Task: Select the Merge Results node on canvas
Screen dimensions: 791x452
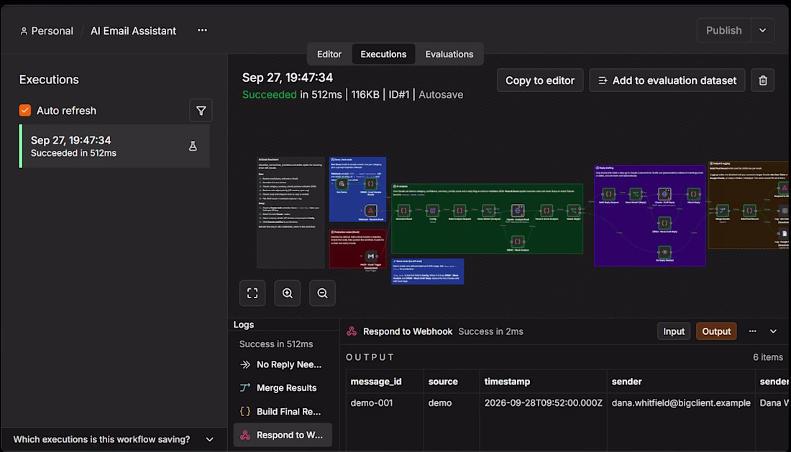Action: [723, 210]
